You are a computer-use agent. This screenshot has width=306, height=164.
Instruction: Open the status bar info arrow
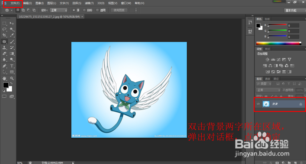point(73,163)
